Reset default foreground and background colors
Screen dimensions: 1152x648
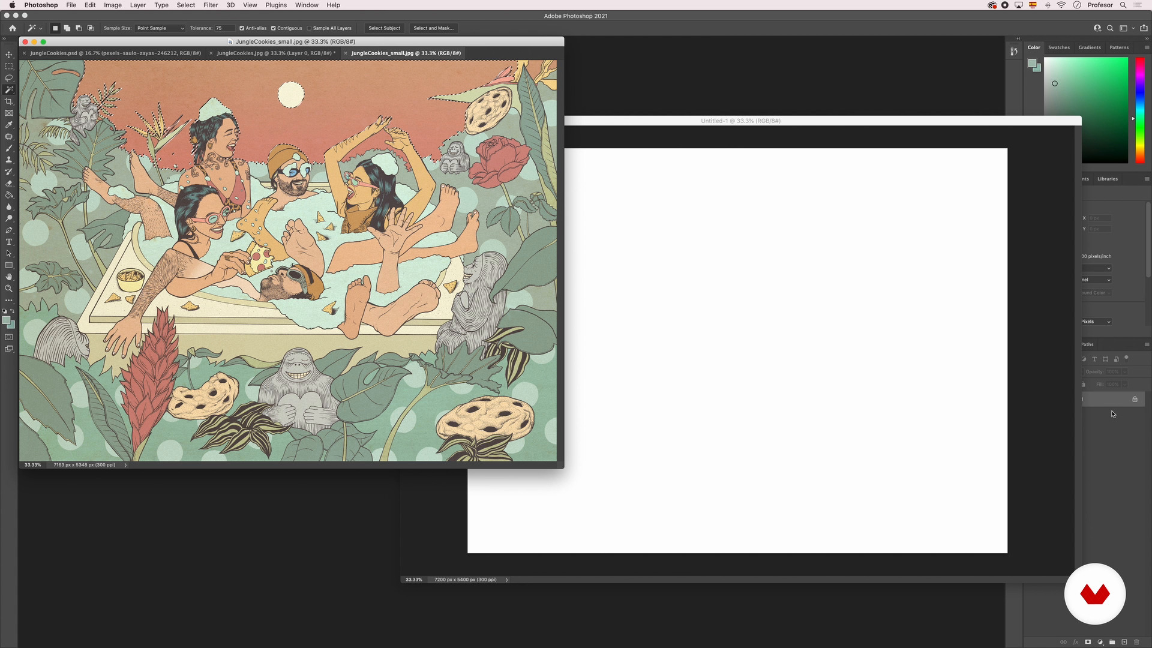[5, 311]
